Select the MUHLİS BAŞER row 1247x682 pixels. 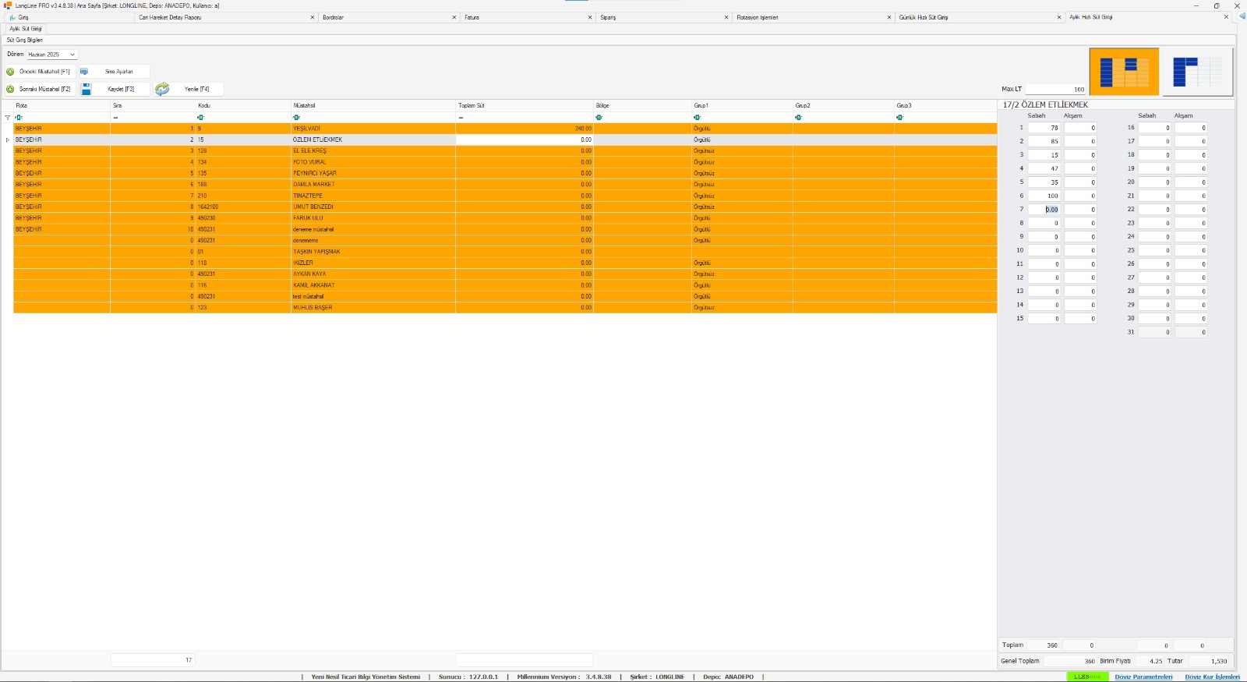(505, 308)
